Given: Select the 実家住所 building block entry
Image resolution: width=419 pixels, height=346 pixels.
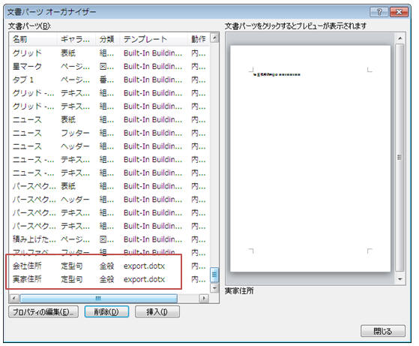Looking at the screenshot, I should click(109, 279).
